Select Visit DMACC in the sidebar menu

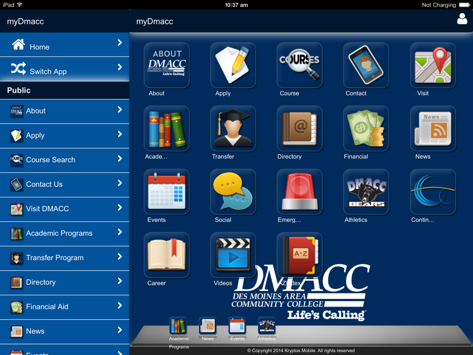click(x=64, y=209)
